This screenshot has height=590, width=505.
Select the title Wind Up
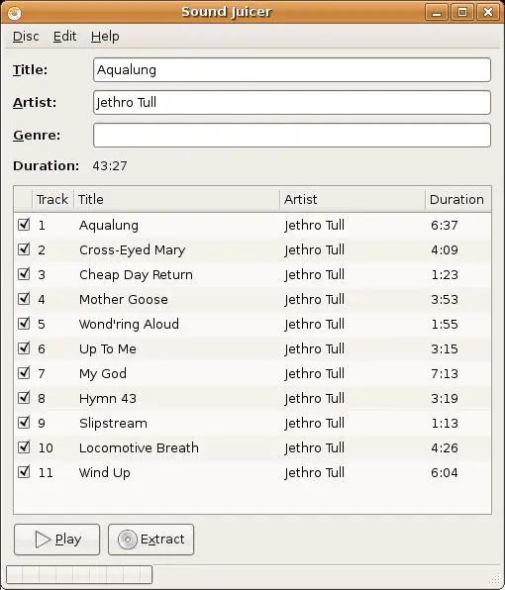105,472
